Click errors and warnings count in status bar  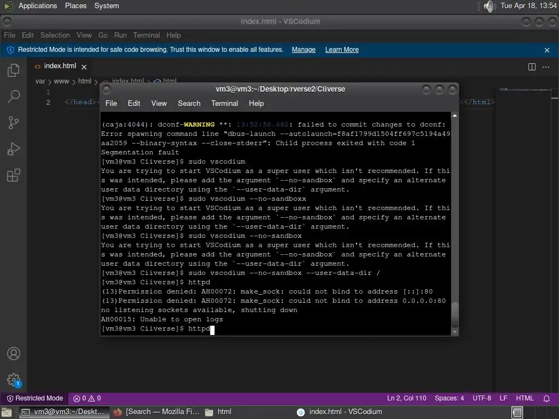pyautogui.click(x=87, y=398)
